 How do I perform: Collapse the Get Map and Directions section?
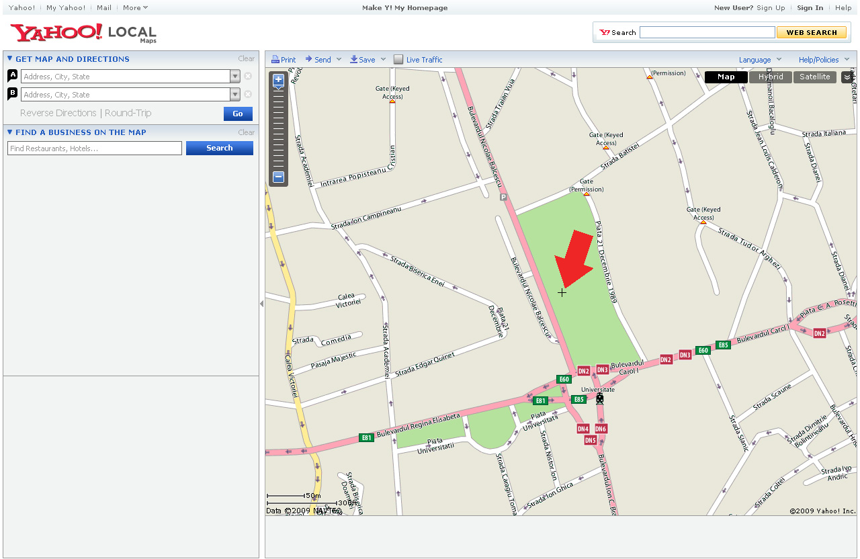point(10,58)
